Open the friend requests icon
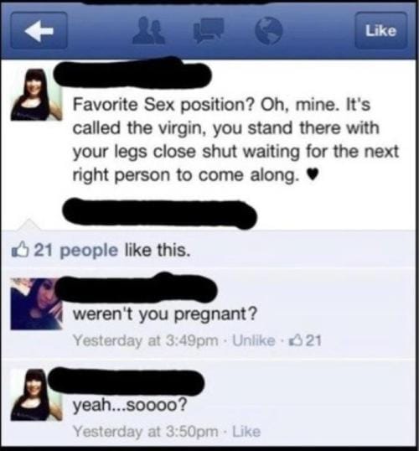This screenshot has height=451, width=419. point(148,30)
